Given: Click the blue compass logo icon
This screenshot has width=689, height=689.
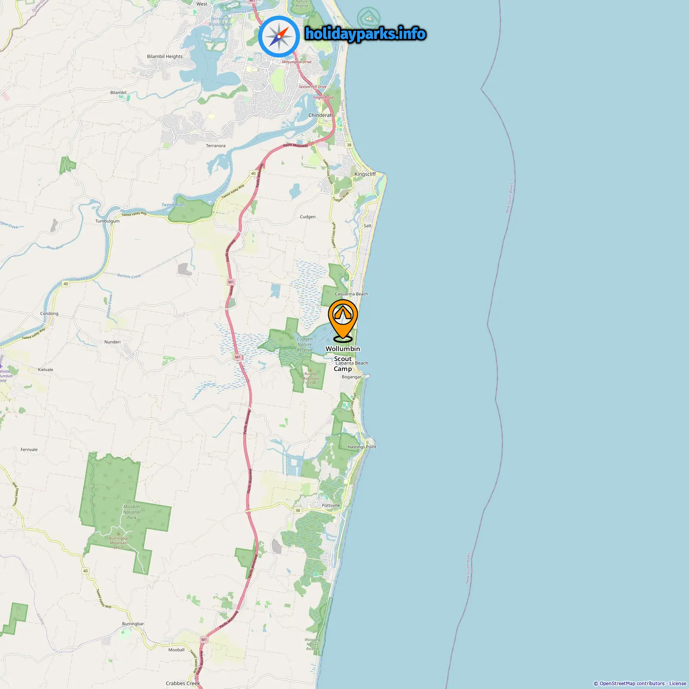Looking at the screenshot, I should click(x=279, y=37).
